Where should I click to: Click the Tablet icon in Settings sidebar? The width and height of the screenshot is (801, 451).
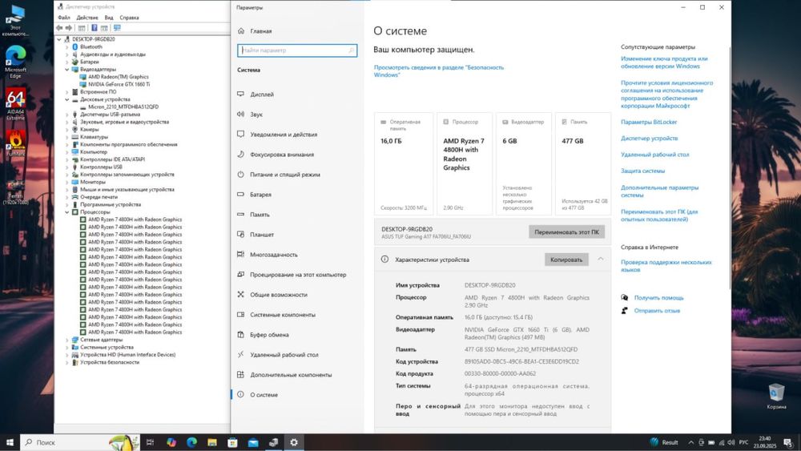pyautogui.click(x=240, y=235)
